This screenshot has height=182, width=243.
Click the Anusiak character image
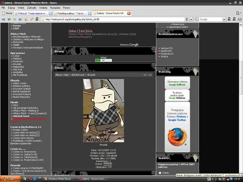point(104,111)
